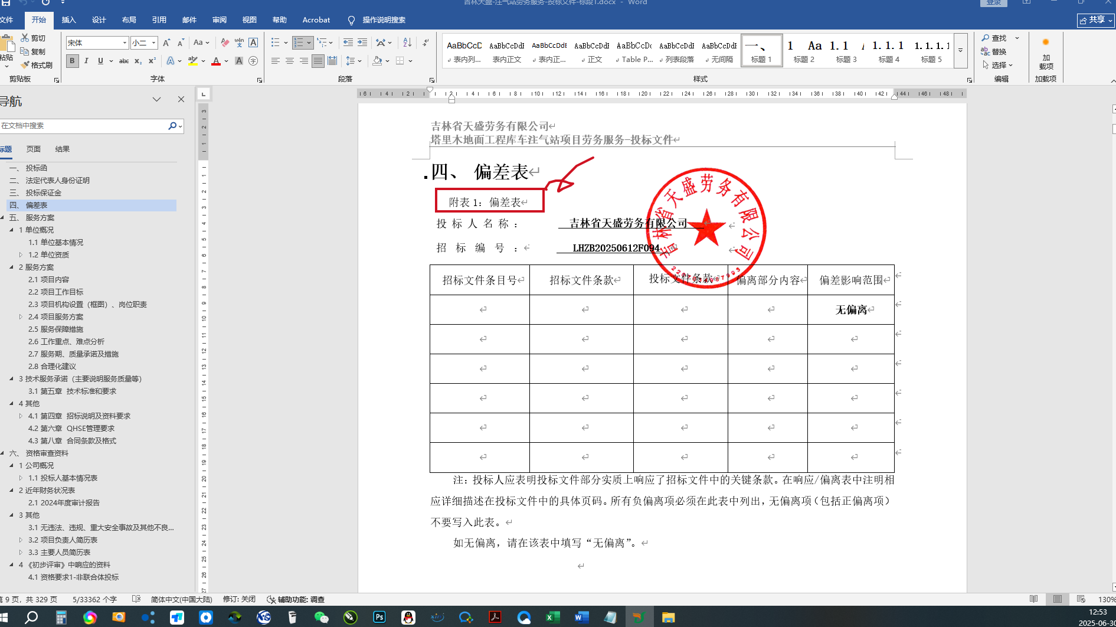This screenshot has height=627, width=1116.
Task: Open the Change Case (Aa) dropdown
Action: [201, 43]
